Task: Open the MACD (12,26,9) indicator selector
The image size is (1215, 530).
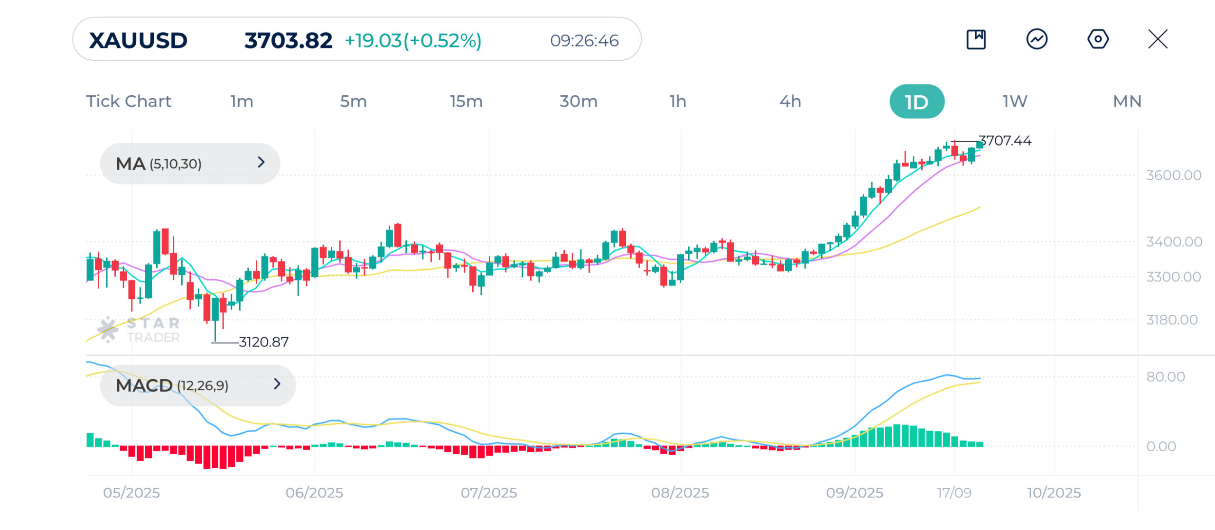Action: coord(198,385)
